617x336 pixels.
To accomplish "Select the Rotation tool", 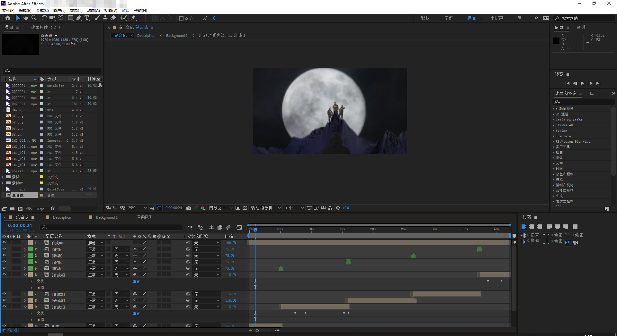I will point(44,18).
